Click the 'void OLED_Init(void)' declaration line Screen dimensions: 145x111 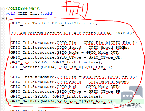pyautogui.click(x=30, y=13)
